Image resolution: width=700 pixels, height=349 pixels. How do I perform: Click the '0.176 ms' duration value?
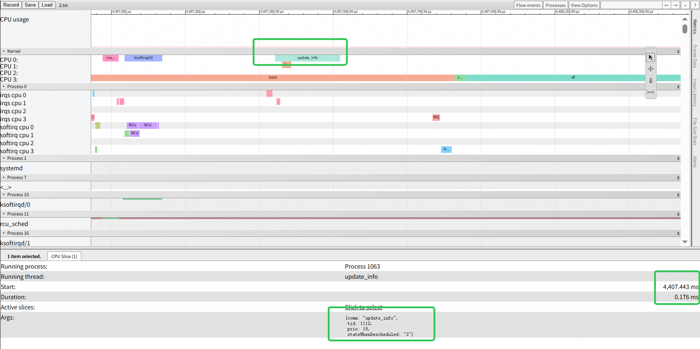pyautogui.click(x=687, y=297)
